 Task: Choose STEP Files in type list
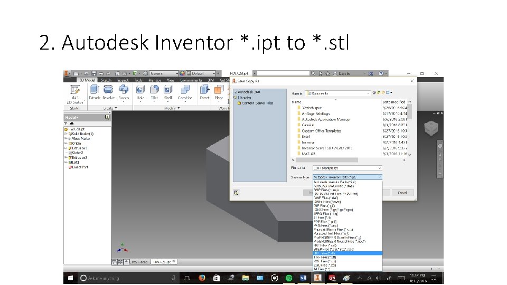tap(348, 250)
